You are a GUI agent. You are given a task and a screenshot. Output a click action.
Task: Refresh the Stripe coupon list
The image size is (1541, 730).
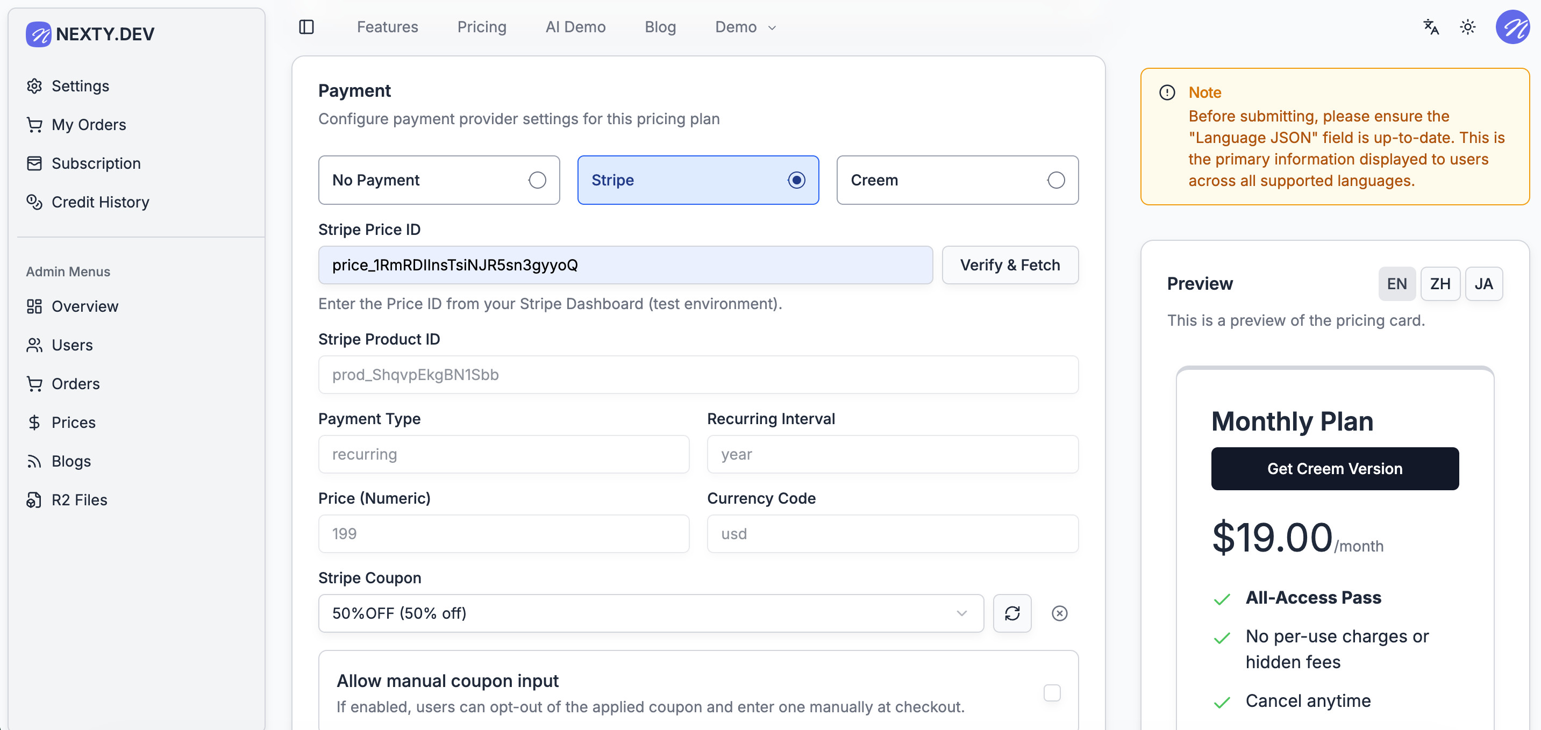pos(1011,613)
